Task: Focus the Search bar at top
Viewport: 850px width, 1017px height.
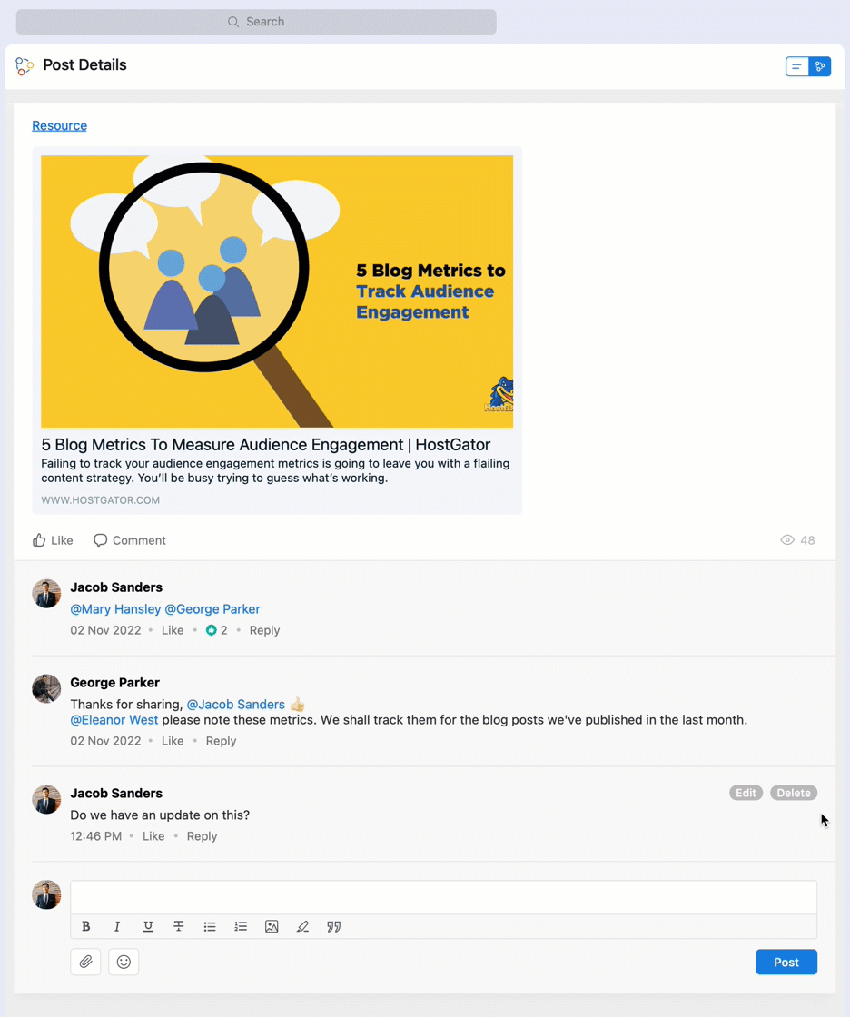Action: pos(256,22)
